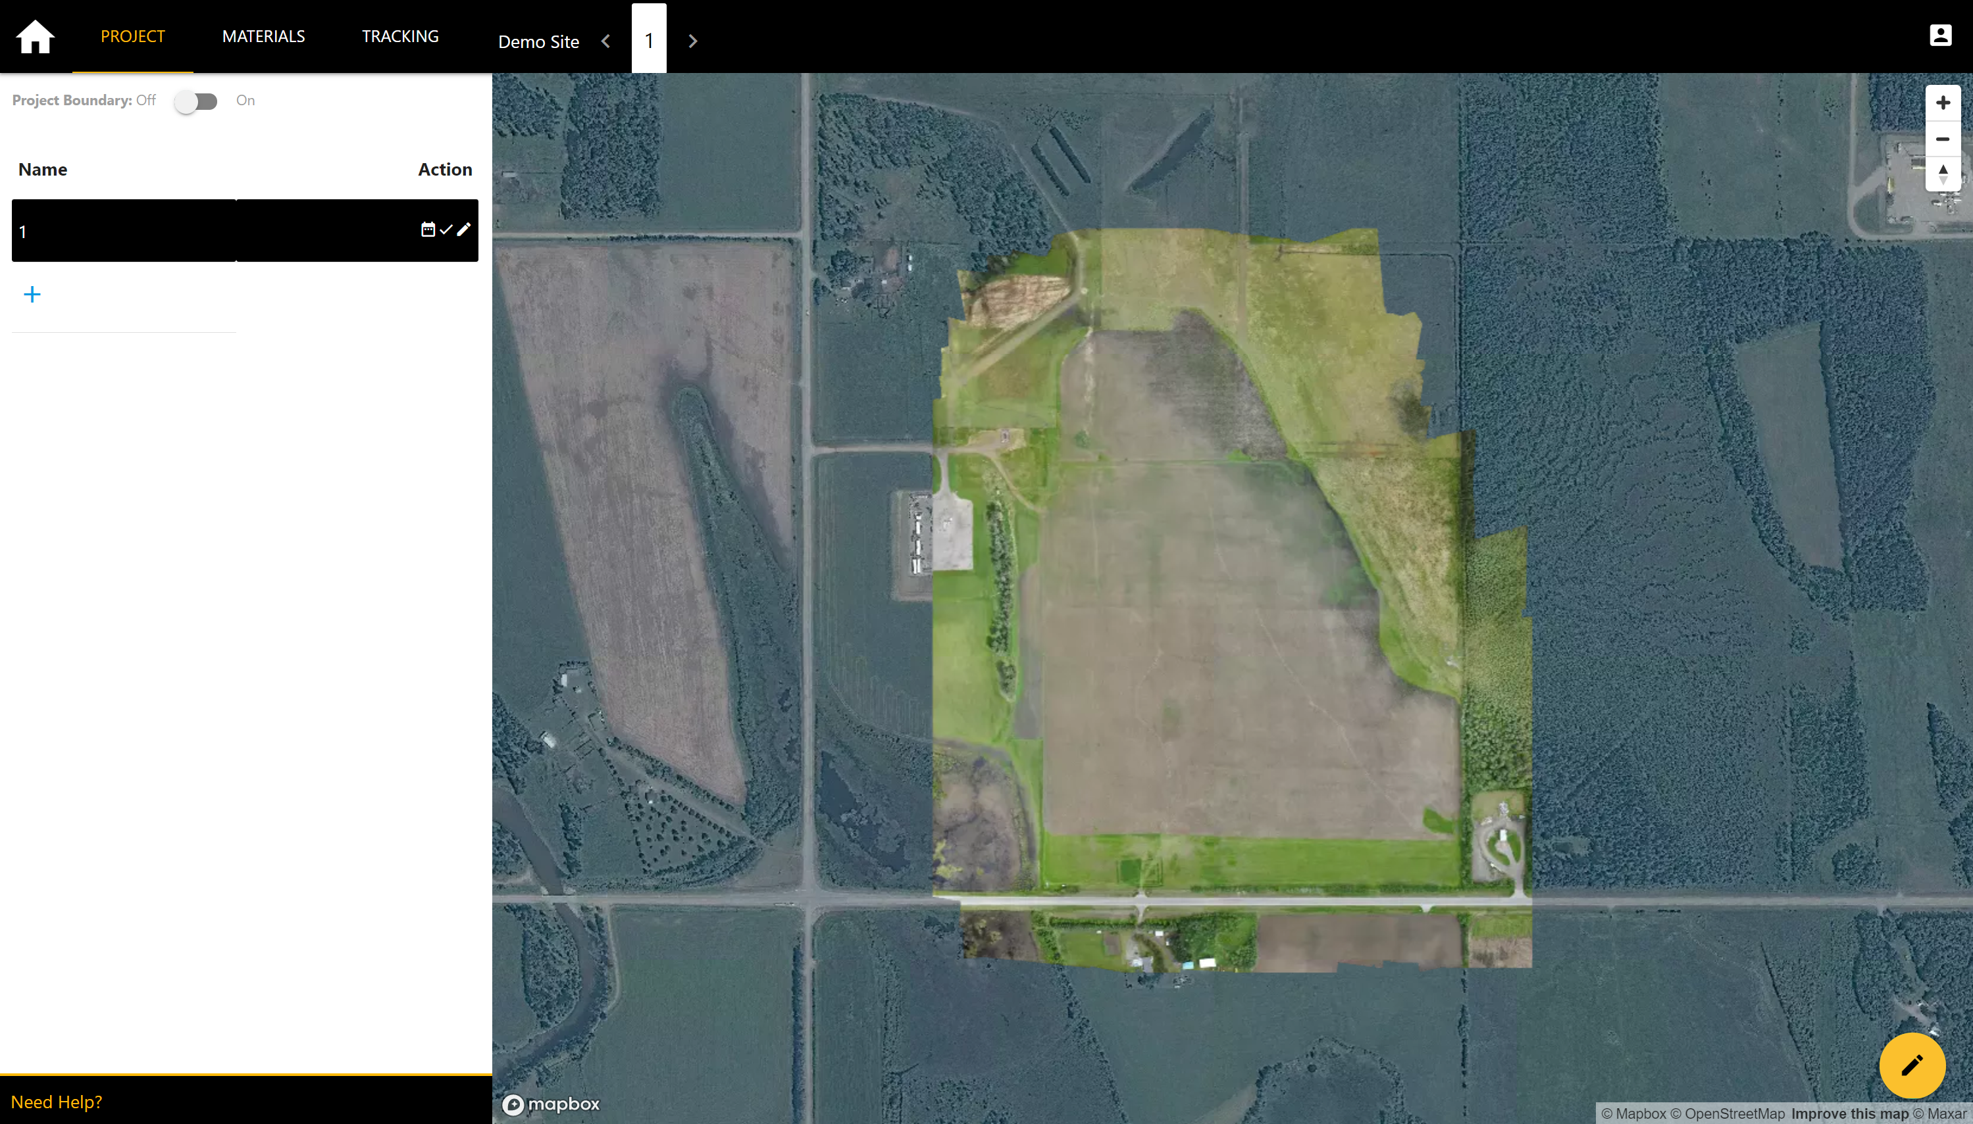Switch to the MATERIALS tab
This screenshot has width=1973, height=1124.
point(263,36)
